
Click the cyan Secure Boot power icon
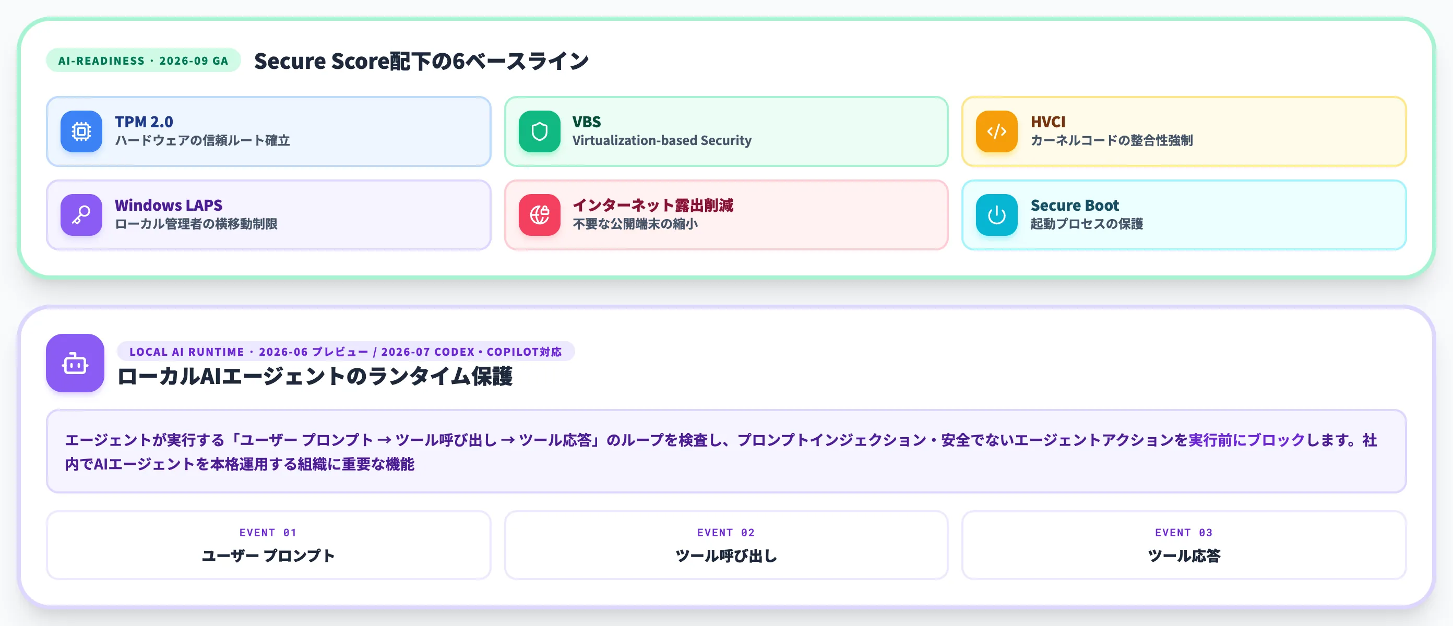pos(997,215)
